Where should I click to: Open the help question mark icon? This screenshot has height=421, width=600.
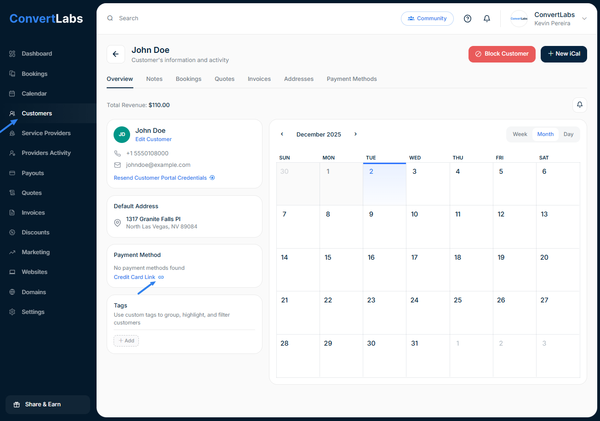pos(468,18)
